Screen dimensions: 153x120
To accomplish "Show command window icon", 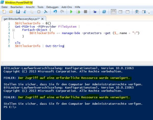I will pos(137,12).
